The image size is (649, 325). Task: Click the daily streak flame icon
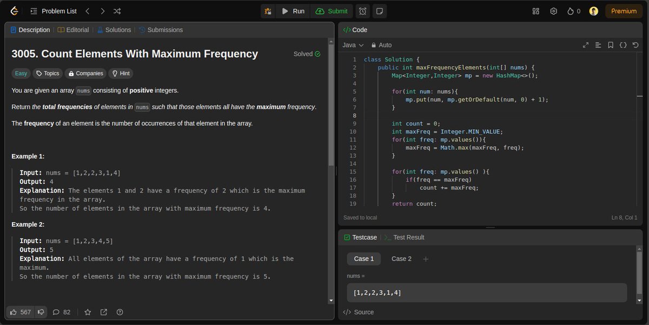569,11
